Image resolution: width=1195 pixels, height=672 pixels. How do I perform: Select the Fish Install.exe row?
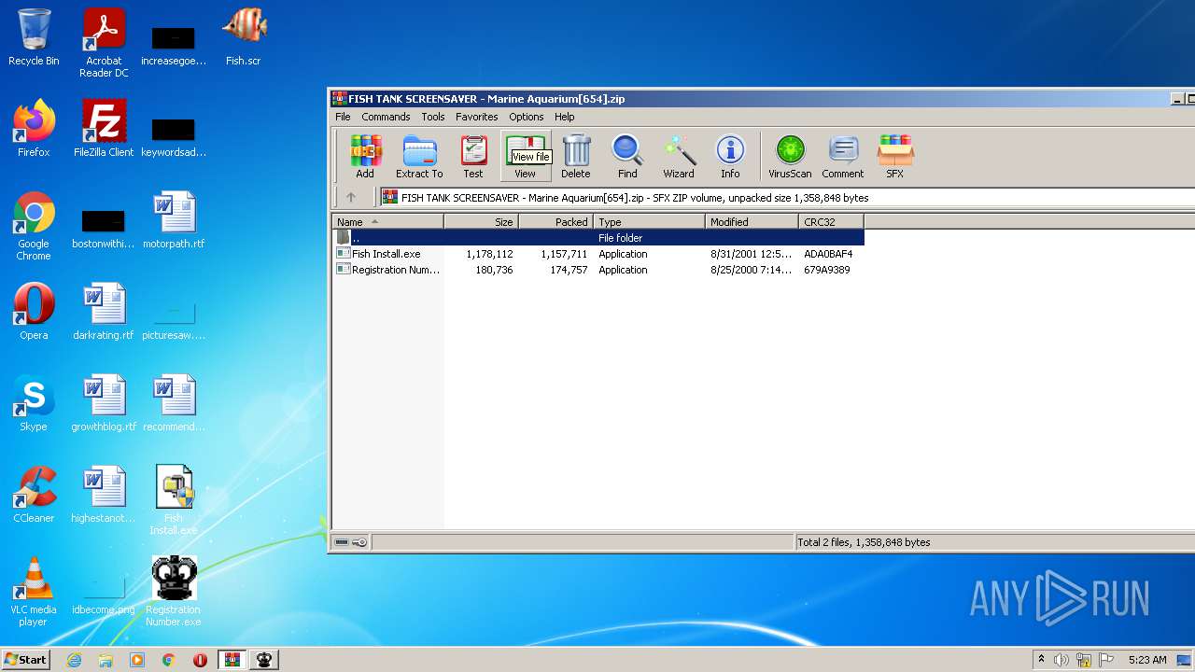tap(598, 254)
